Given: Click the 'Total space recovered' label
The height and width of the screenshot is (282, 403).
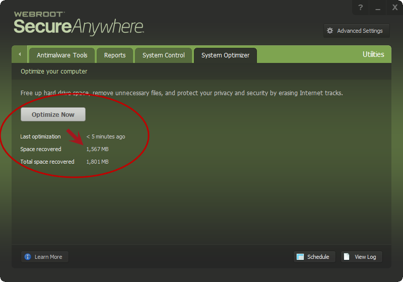Looking at the screenshot, I should 47,162.
